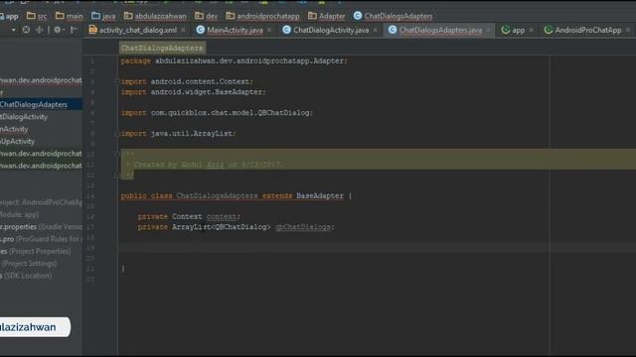
Task: Select the SignUpActivity row in project tree
Action: (41, 141)
